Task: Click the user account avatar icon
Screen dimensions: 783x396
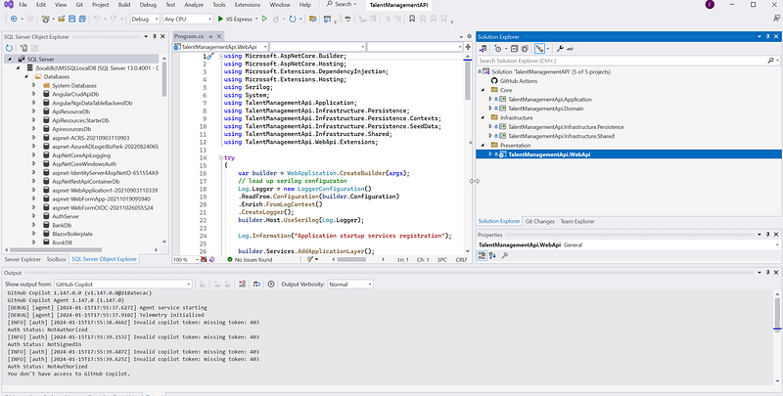Action: click(711, 5)
